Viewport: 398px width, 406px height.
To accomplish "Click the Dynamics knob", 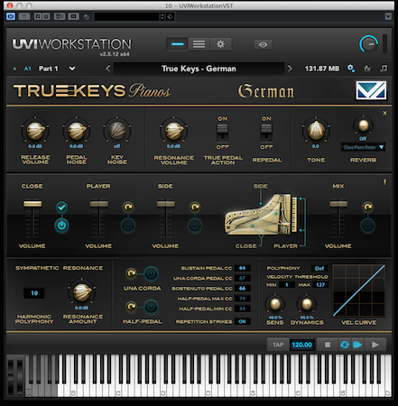I will point(307,304).
